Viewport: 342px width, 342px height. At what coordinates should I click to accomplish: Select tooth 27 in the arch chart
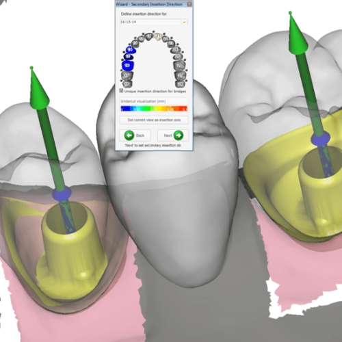point(180,75)
